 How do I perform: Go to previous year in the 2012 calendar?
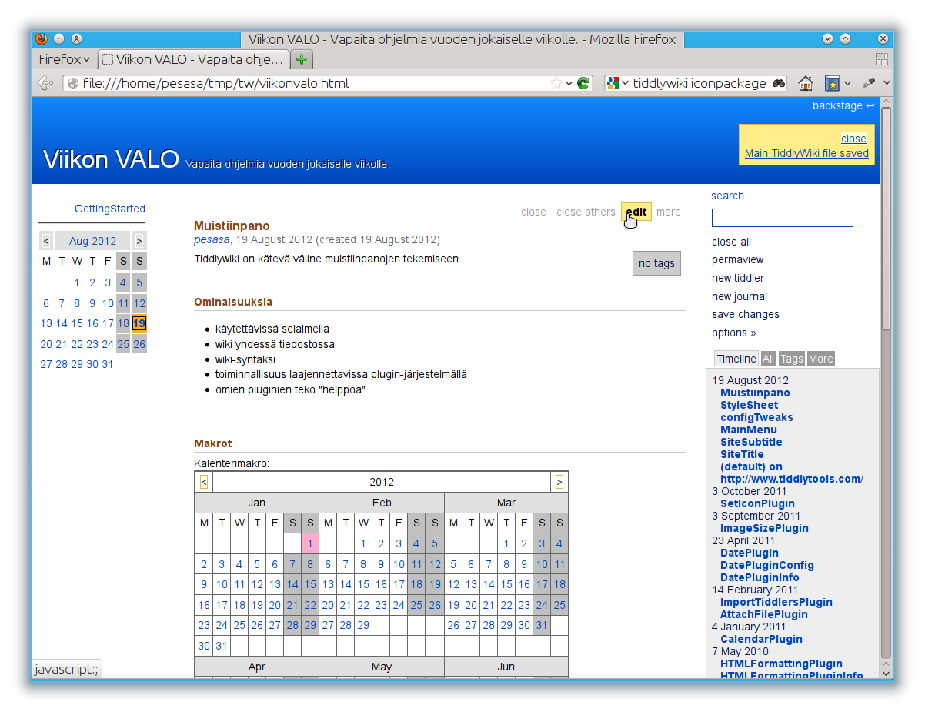pos(203,482)
